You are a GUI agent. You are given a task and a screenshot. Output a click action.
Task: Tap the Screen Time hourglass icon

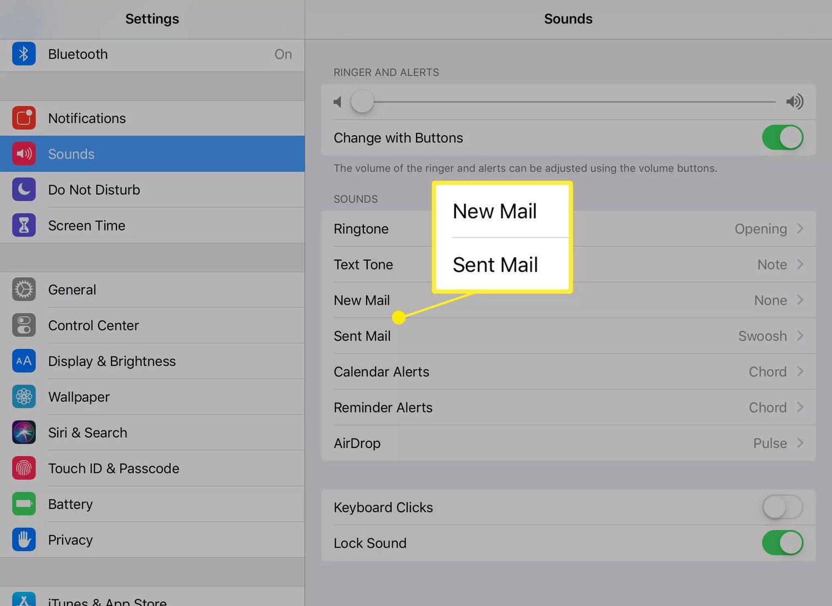coord(24,226)
